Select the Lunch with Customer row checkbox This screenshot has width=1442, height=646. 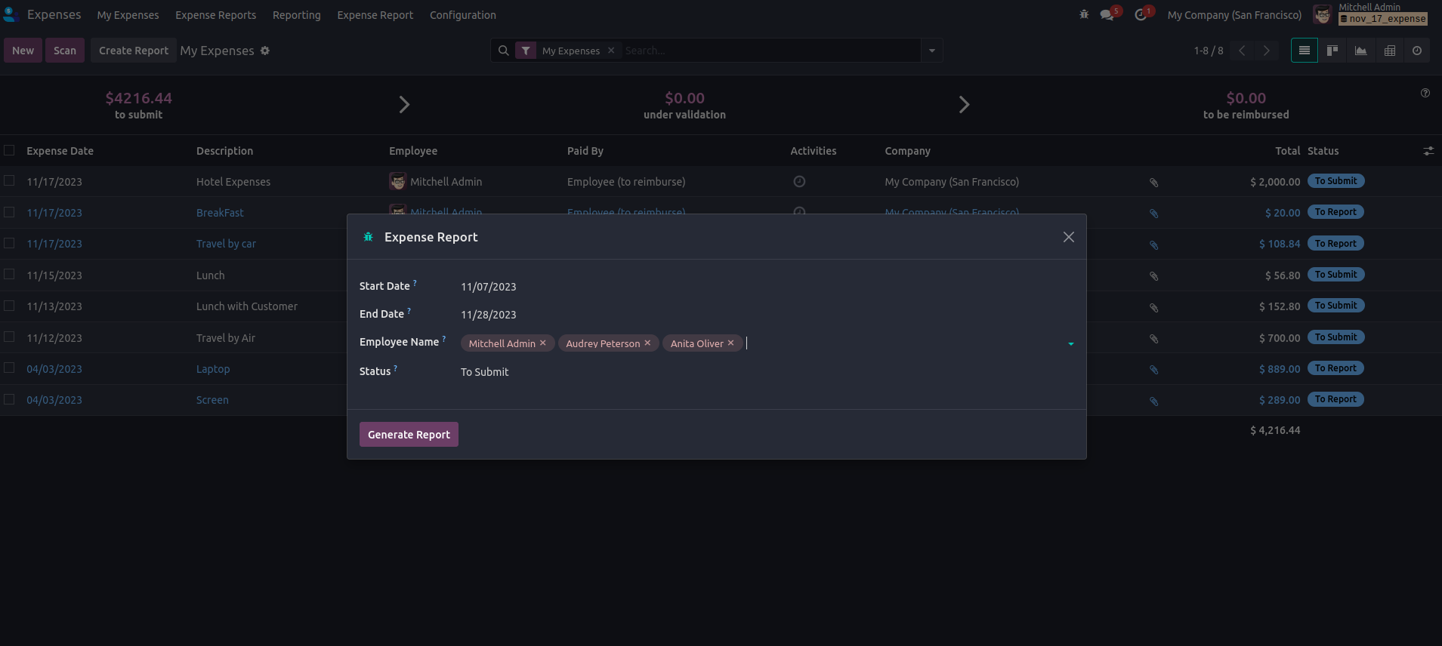[9, 306]
